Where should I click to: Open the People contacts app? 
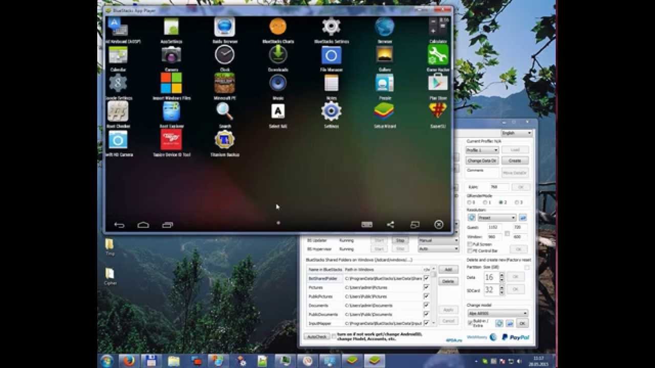[384, 83]
